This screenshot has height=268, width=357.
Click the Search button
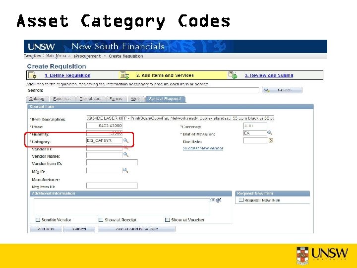coord(282,90)
